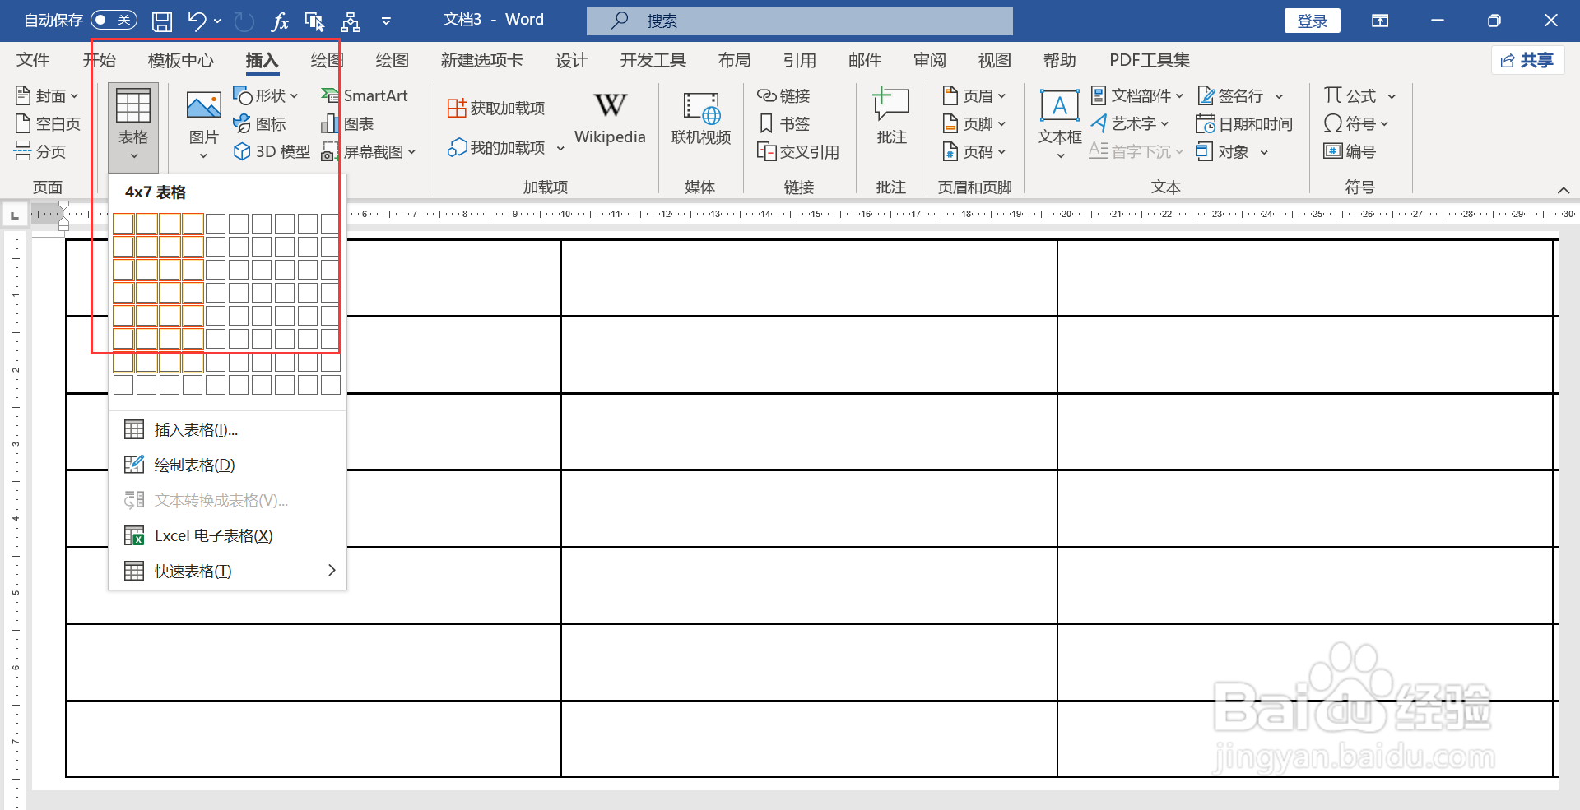
Task: Insert a 链接 hyperlink
Action: pos(783,96)
